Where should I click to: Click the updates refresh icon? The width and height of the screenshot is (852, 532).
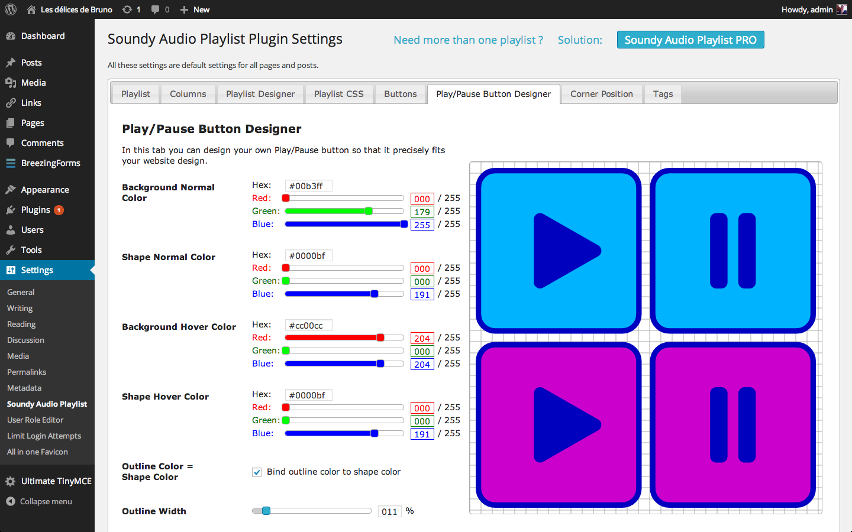(x=127, y=9)
